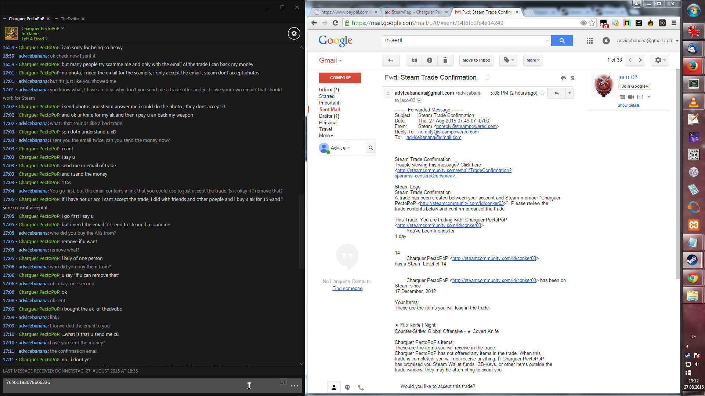Click the trash delete icon
Screen dimensions: 705x396
pyautogui.click(x=445, y=60)
